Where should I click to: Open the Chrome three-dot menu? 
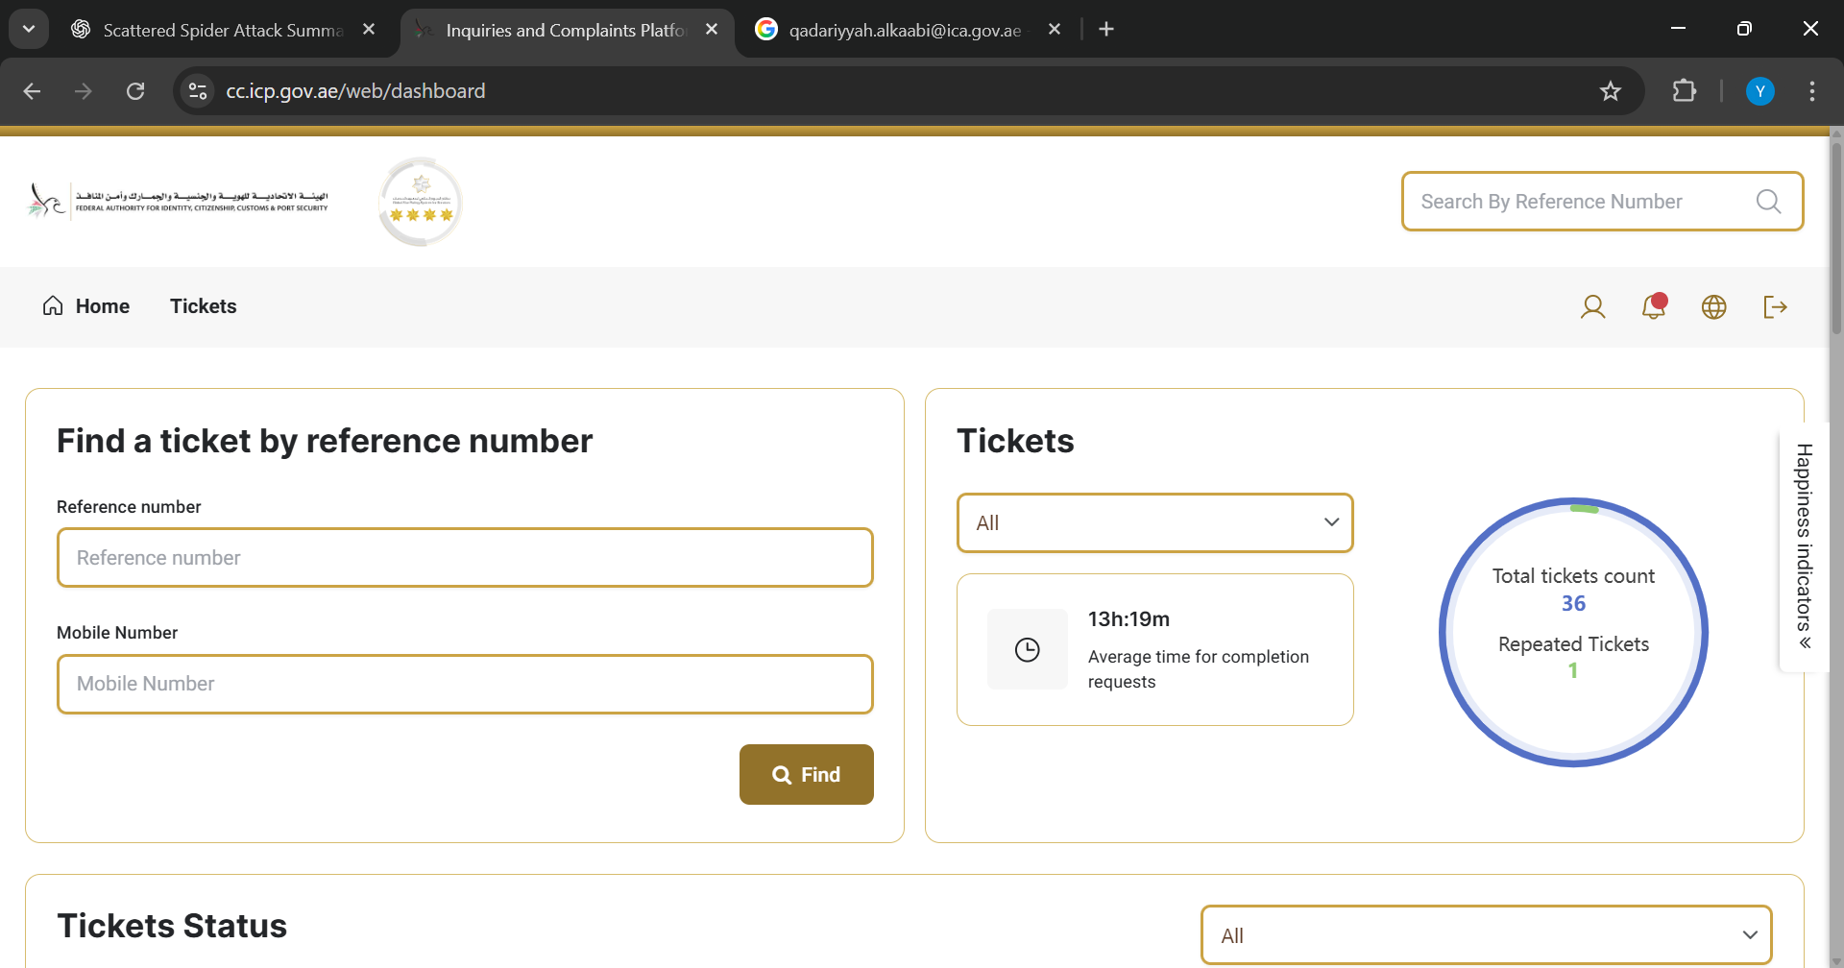pos(1812,91)
